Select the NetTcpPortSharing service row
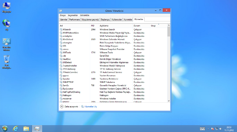 [113, 92]
